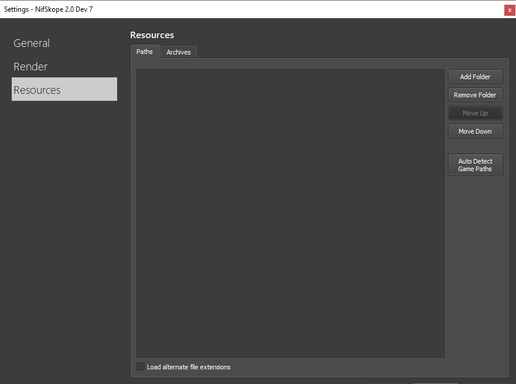This screenshot has height=384, width=516.
Task: Switch to the Render settings page
Action: [30, 67]
